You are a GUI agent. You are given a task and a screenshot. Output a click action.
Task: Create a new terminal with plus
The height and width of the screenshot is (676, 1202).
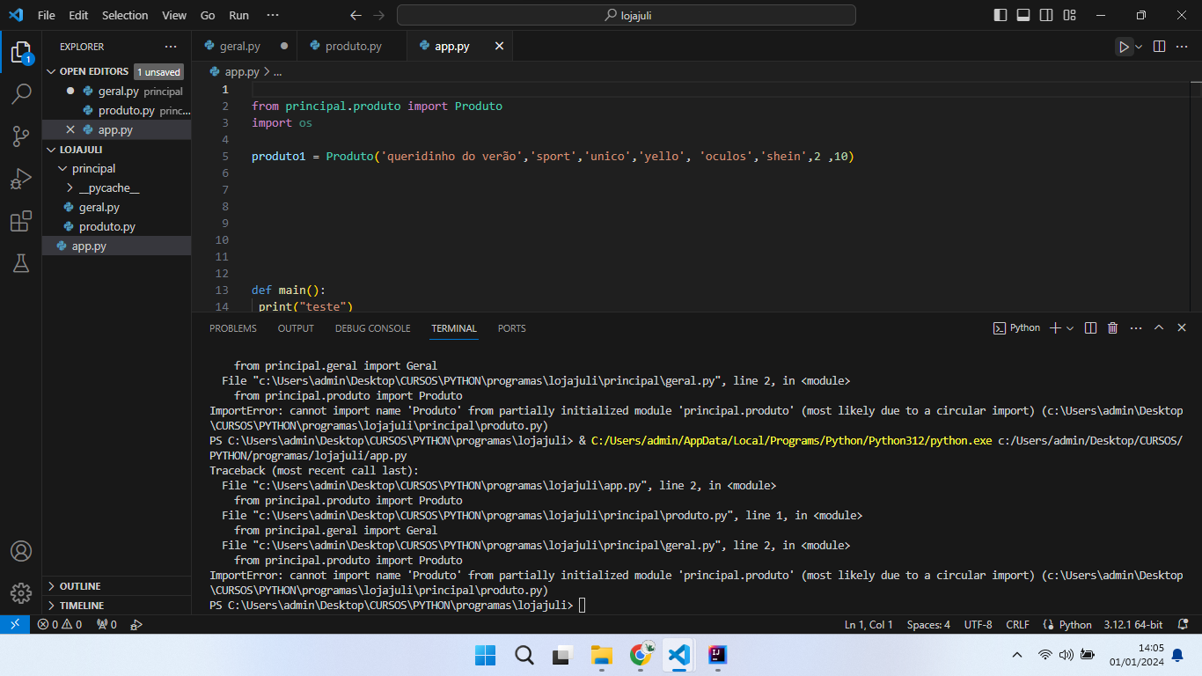tap(1056, 327)
